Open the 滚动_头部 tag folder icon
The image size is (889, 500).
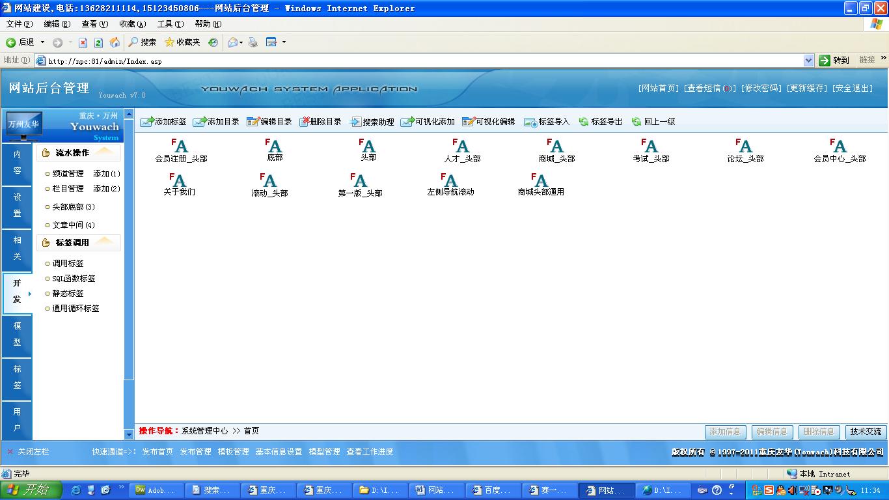point(268,180)
